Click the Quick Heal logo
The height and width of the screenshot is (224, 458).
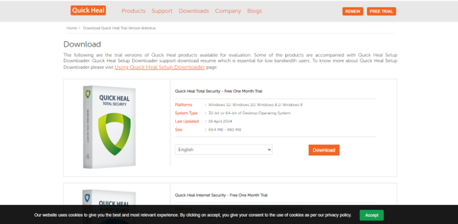click(x=88, y=11)
